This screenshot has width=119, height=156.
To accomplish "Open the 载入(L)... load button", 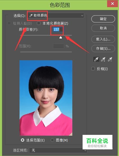I will pyautogui.click(x=103, y=39).
